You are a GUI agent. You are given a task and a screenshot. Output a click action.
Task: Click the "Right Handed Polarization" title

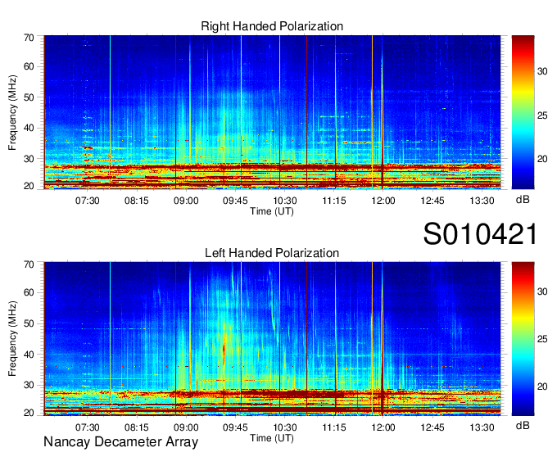point(272,26)
